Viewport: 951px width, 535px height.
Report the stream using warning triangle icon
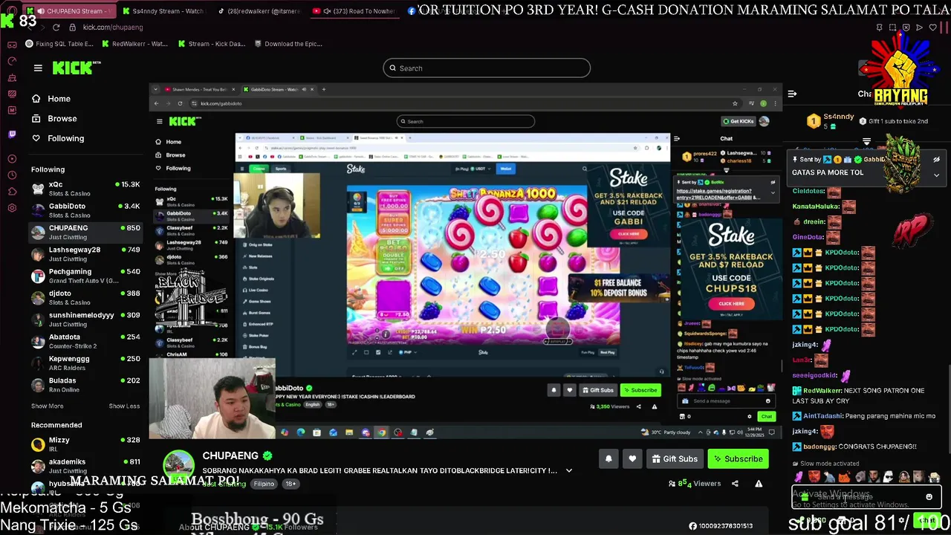759,484
